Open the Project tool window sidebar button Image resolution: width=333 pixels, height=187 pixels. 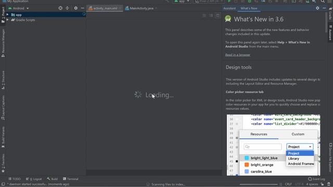(x=3, y=15)
